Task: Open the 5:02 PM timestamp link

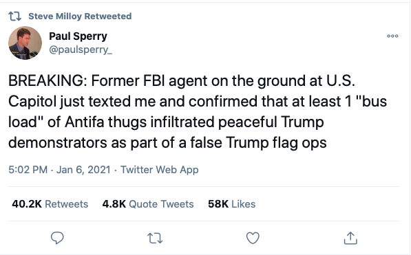Action: (x=28, y=170)
